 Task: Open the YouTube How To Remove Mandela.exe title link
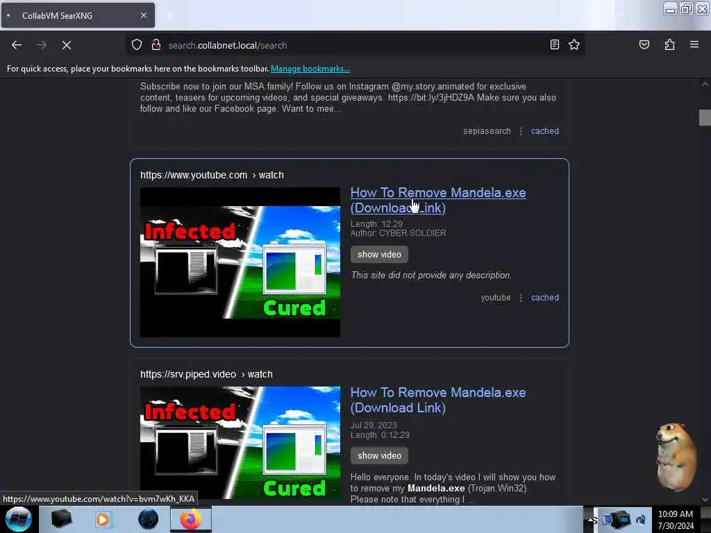pyautogui.click(x=438, y=200)
